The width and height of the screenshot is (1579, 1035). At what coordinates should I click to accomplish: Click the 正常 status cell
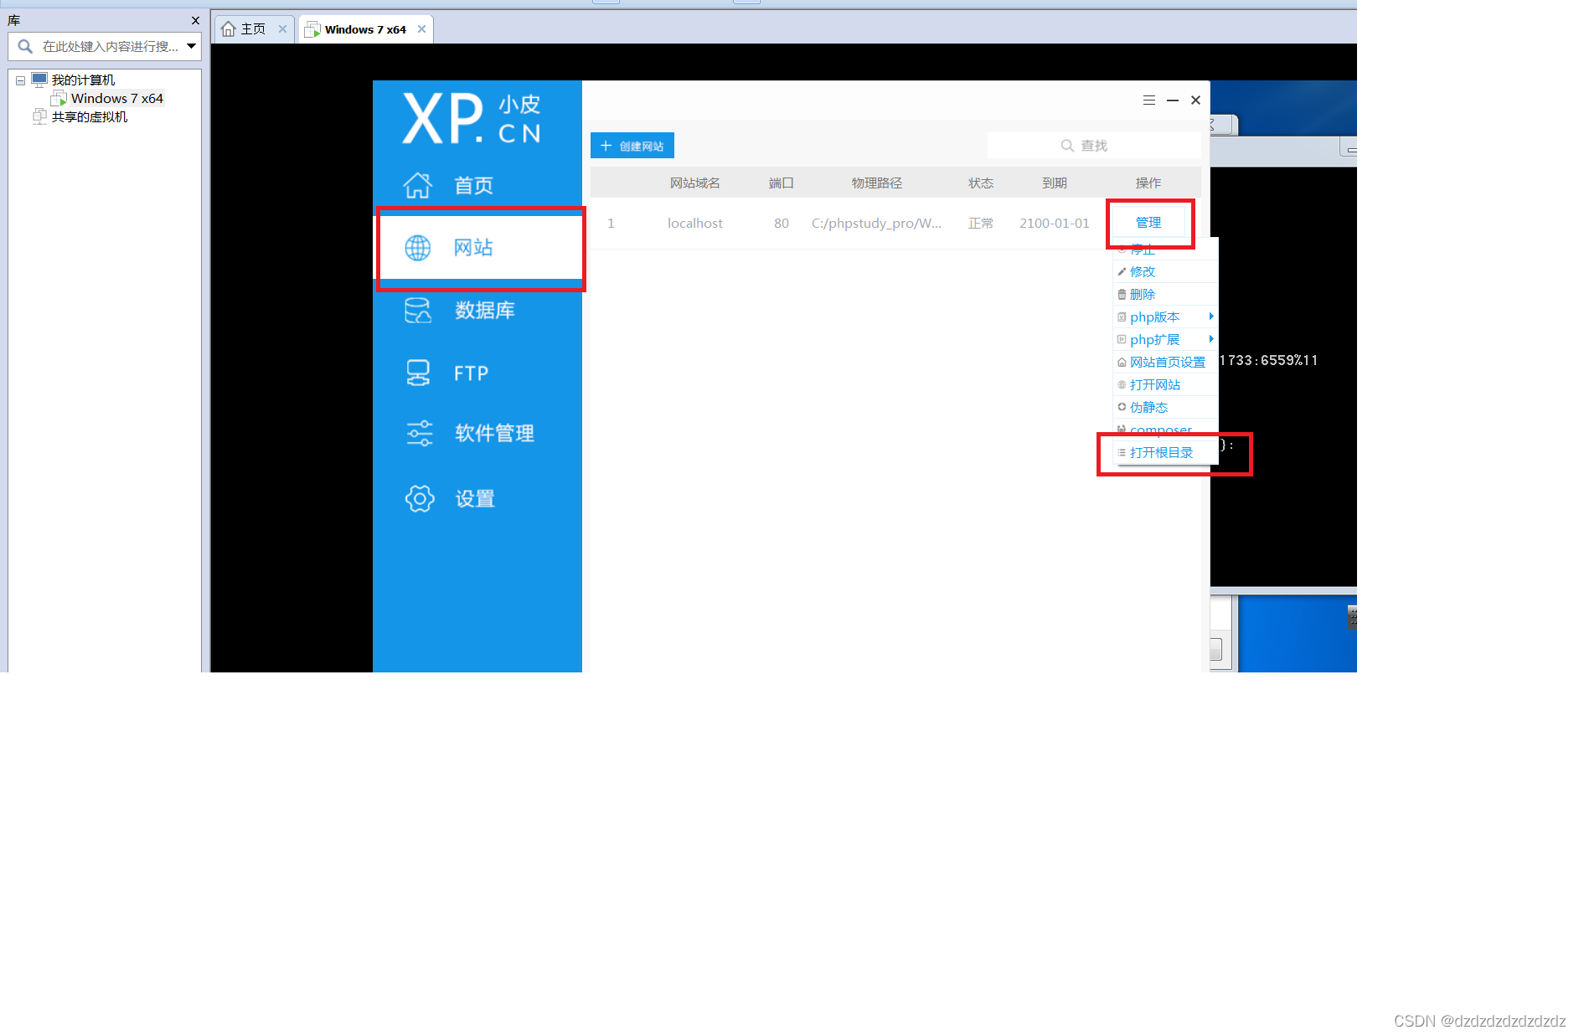pyautogui.click(x=981, y=223)
